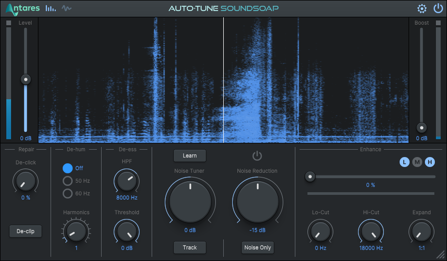The image size is (447, 261).
Task: Click the white playhead line in the spectrogram
Action: pyautogui.click(x=223, y=80)
